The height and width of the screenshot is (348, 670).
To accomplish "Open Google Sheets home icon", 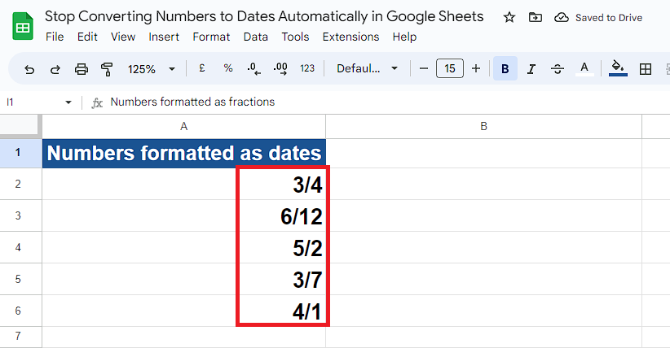I will (23, 27).
